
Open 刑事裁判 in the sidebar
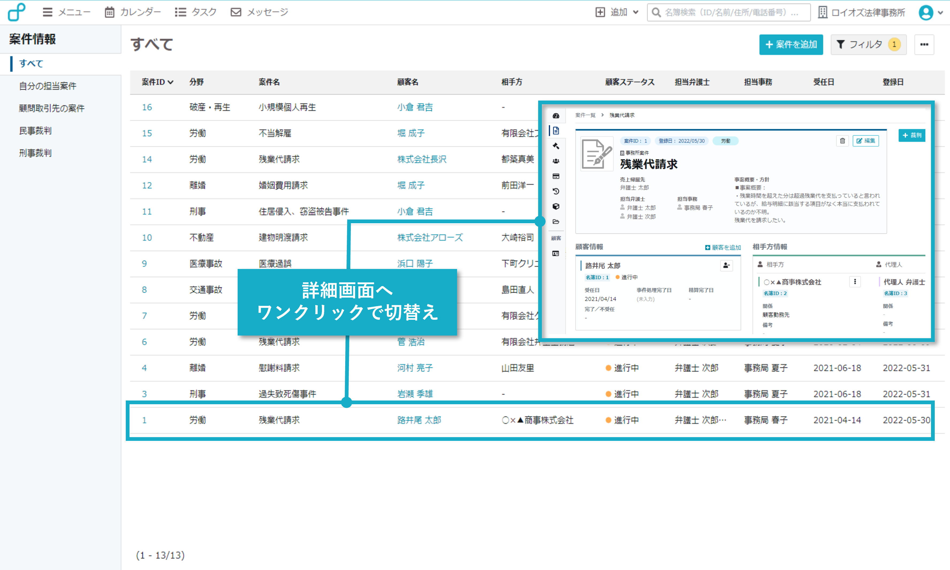[35, 153]
